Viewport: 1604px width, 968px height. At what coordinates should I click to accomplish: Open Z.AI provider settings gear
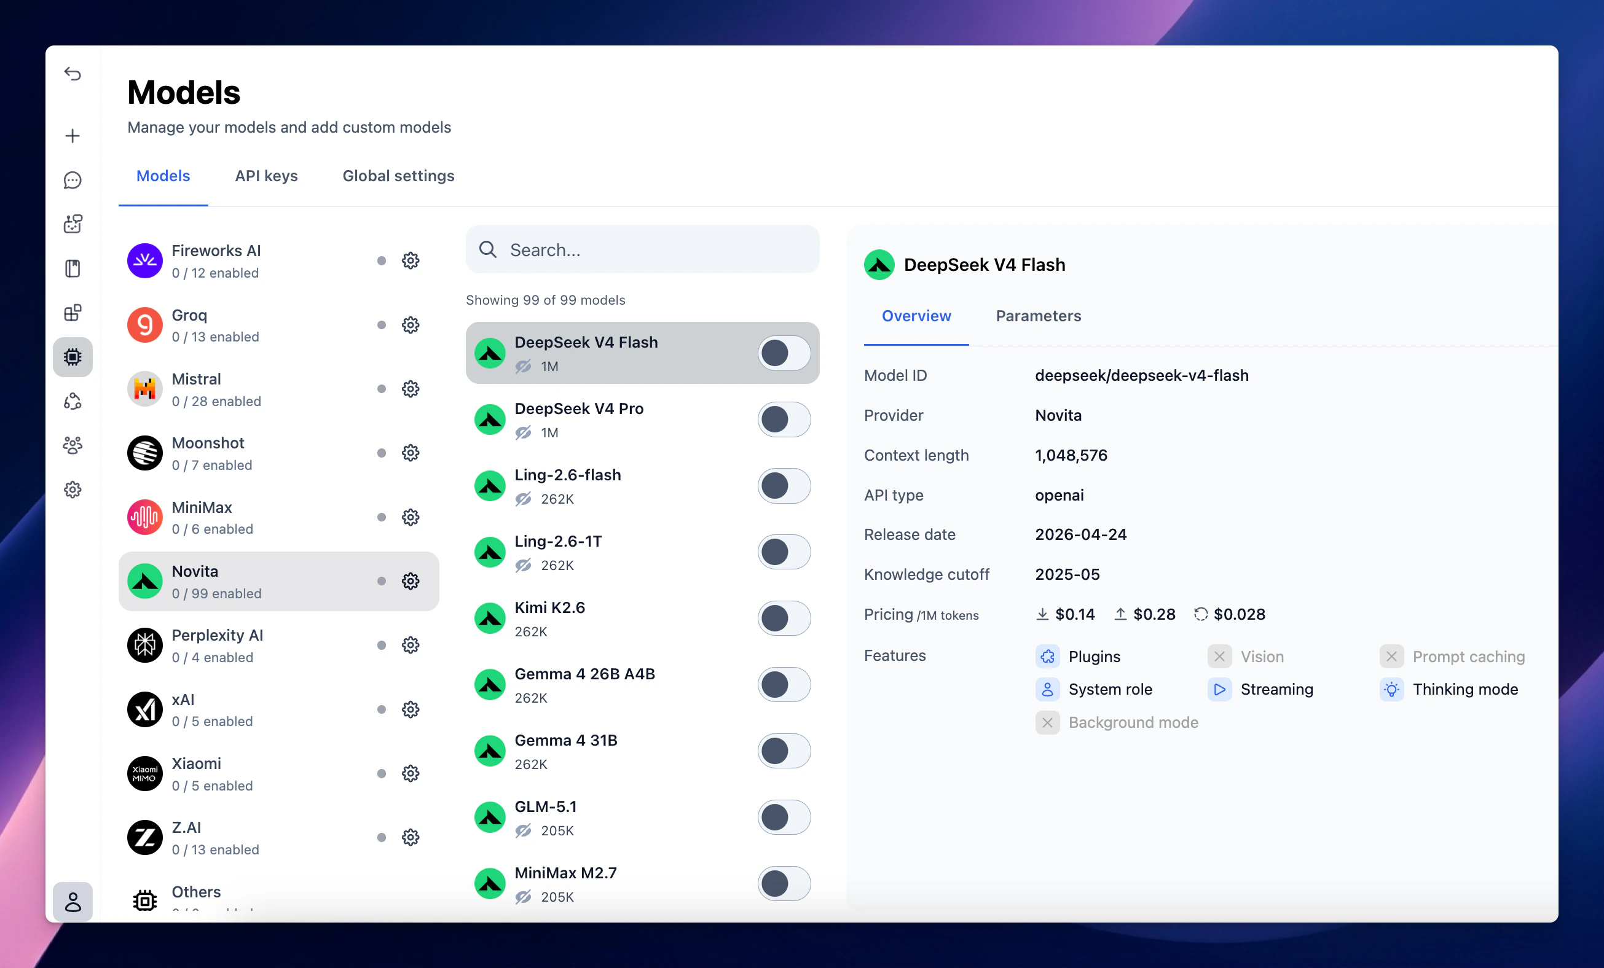(410, 837)
